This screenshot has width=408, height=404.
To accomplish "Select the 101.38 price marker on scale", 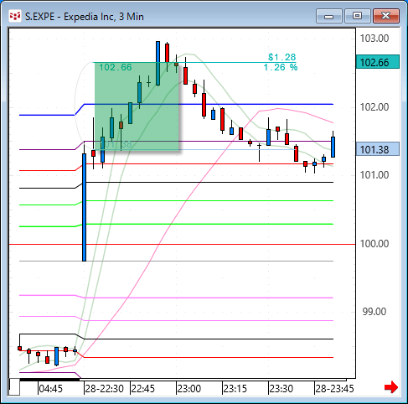I will [378, 149].
